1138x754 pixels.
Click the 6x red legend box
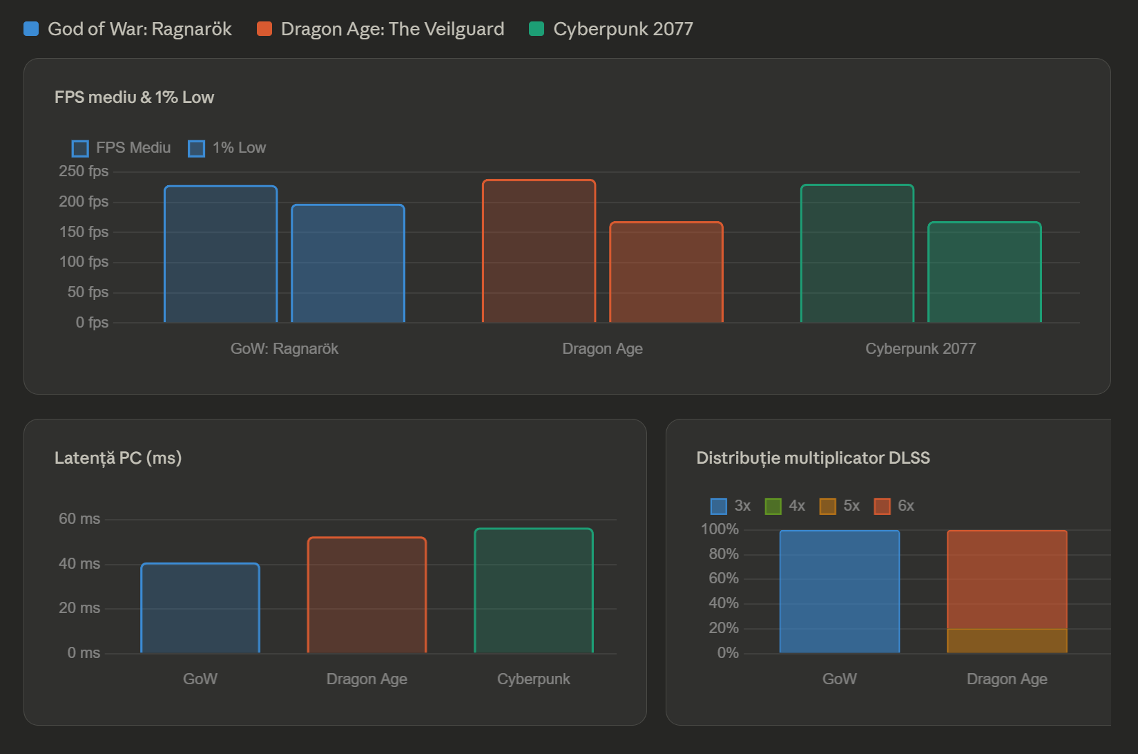(882, 506)
